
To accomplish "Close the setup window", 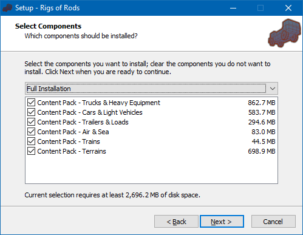I will pos(288,8).
